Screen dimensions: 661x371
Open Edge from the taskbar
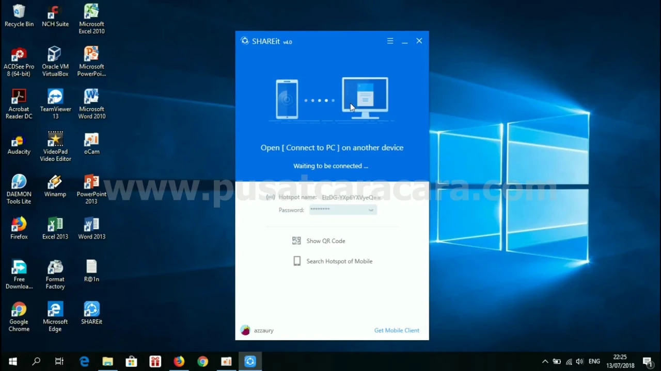coord(84,362)
